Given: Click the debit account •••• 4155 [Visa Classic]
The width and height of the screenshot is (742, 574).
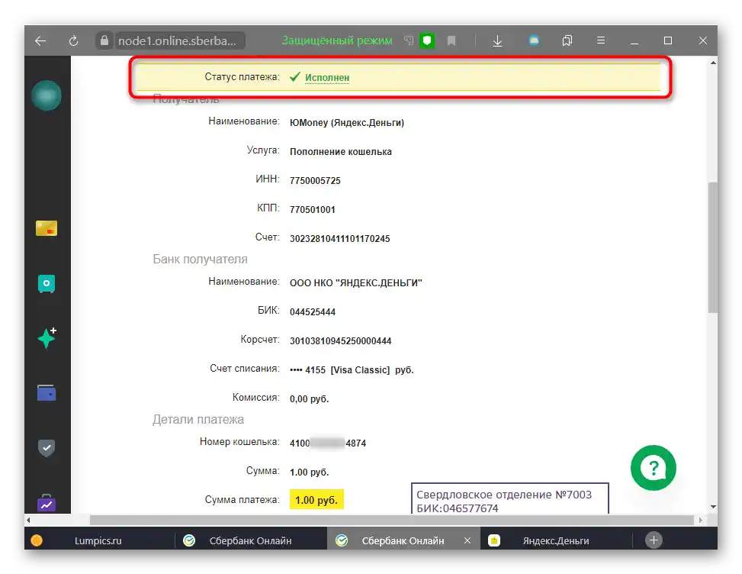Looking at the screenshot, I should coord(352,370).
